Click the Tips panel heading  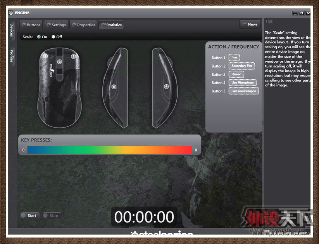point(269,21)
